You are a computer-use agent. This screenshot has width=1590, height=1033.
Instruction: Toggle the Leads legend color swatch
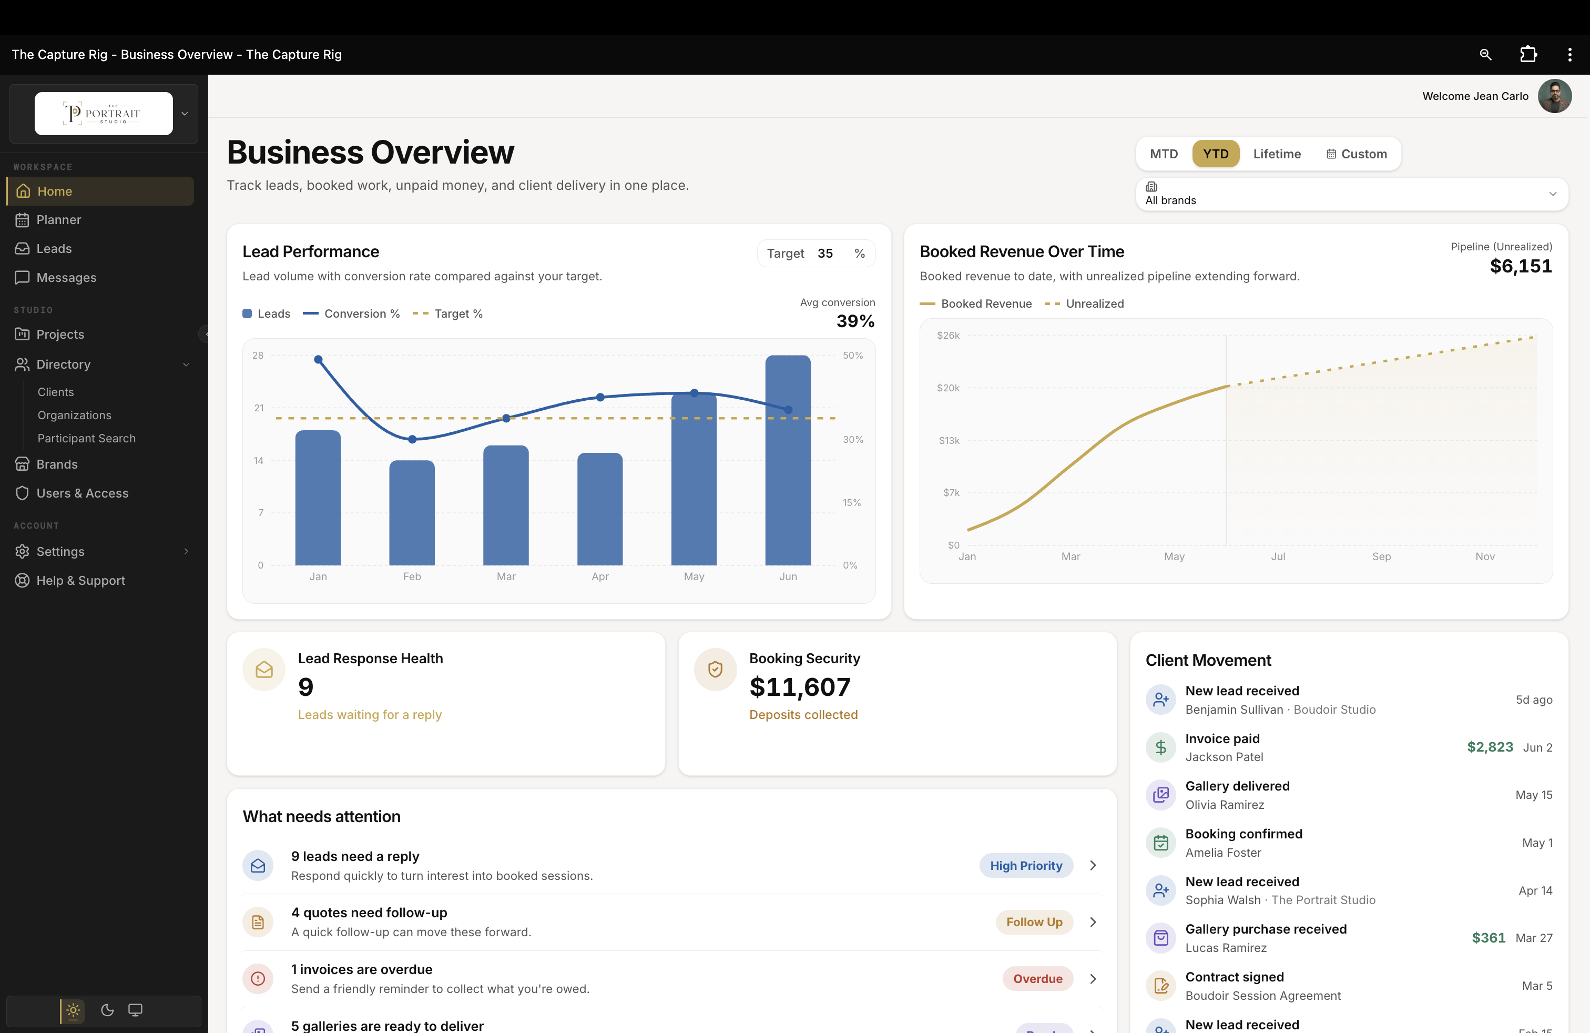pyautogui.click(x=247, y=313)
